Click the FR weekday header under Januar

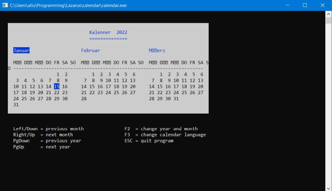coord(56,63)
